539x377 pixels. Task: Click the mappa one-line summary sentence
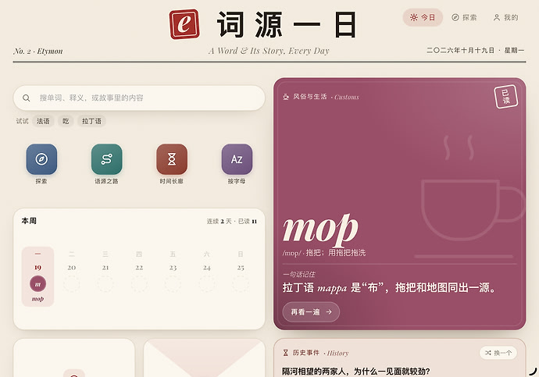click(x=390, y=287)
